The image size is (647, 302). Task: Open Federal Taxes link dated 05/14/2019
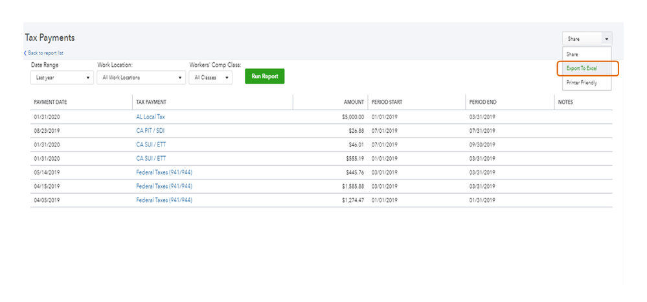[x=164, y=172]
